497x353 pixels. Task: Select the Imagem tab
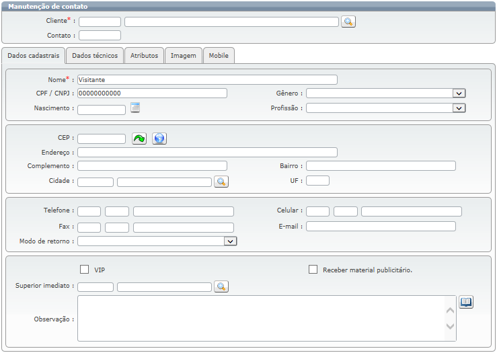click(183, 56)
